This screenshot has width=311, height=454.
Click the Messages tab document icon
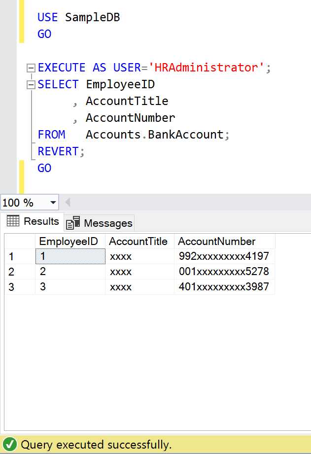coord(73,223)
